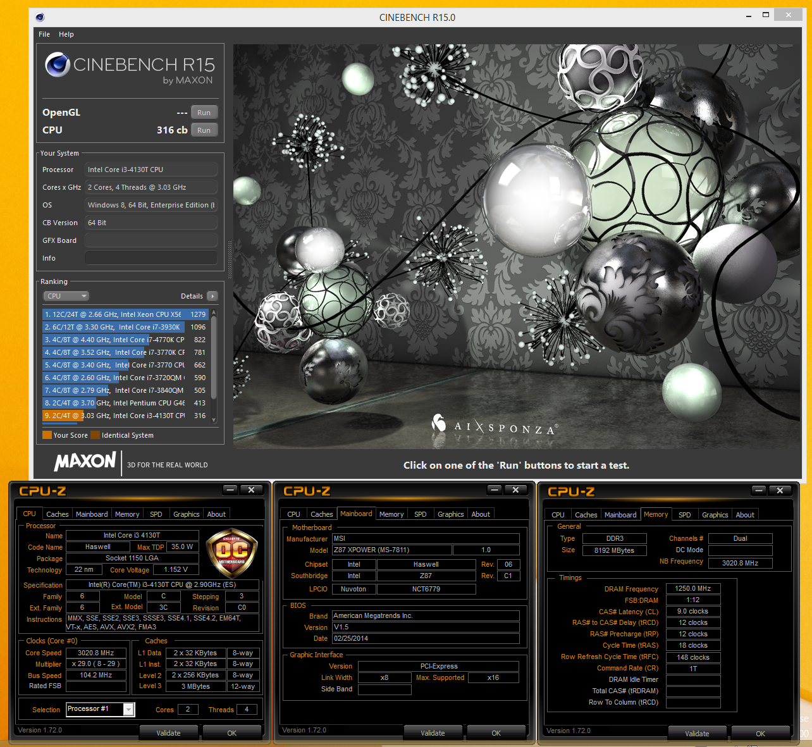Select ranking row 7 i7-3840QM score 505
Screen dimensions: 812x747
click(x=125, y=390)
